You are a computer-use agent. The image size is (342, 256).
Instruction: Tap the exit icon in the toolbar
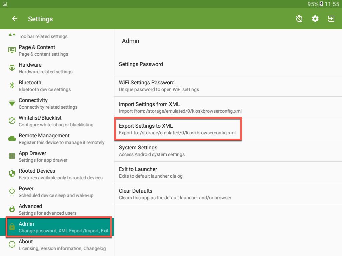coord(331,19)
